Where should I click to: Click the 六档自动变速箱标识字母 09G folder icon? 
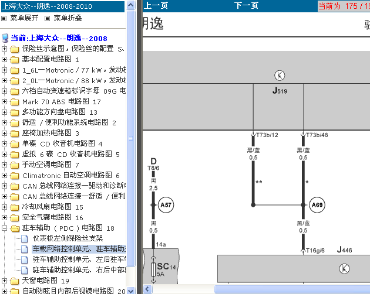tap(15, 91)
